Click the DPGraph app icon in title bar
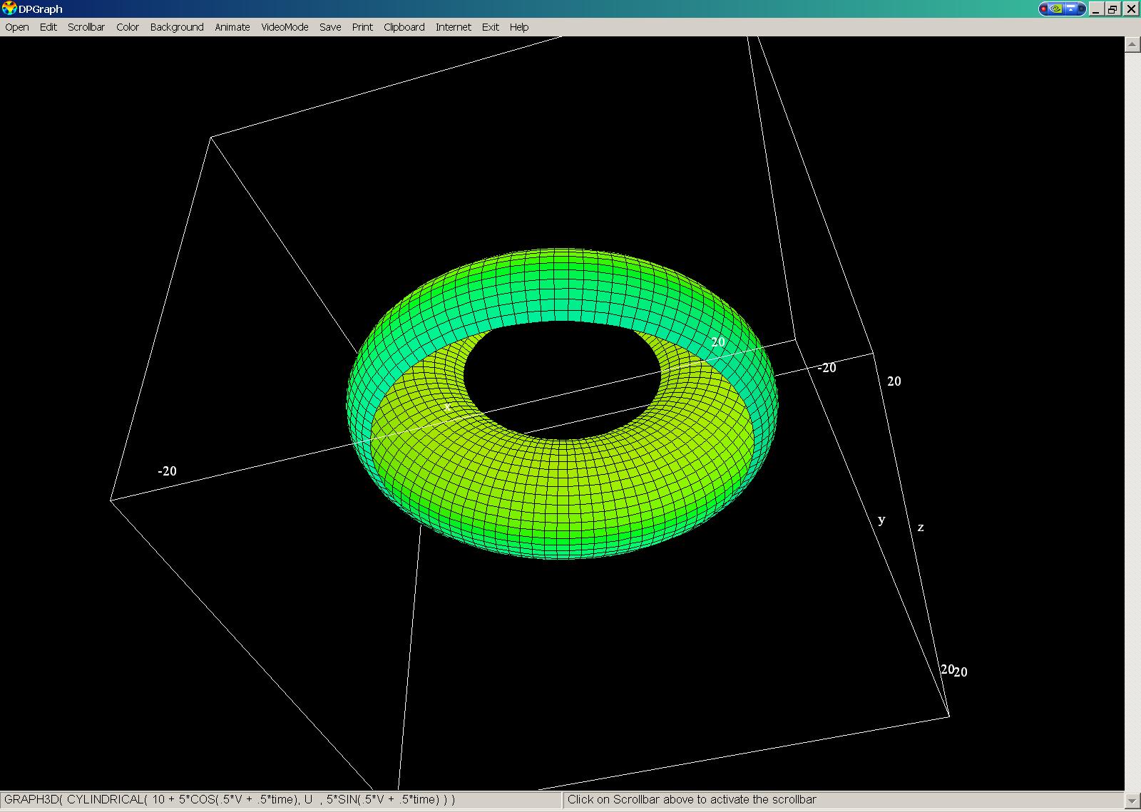Image resolution: width=1141 pixels, height=812 pixels. click(x=9, y=9)
